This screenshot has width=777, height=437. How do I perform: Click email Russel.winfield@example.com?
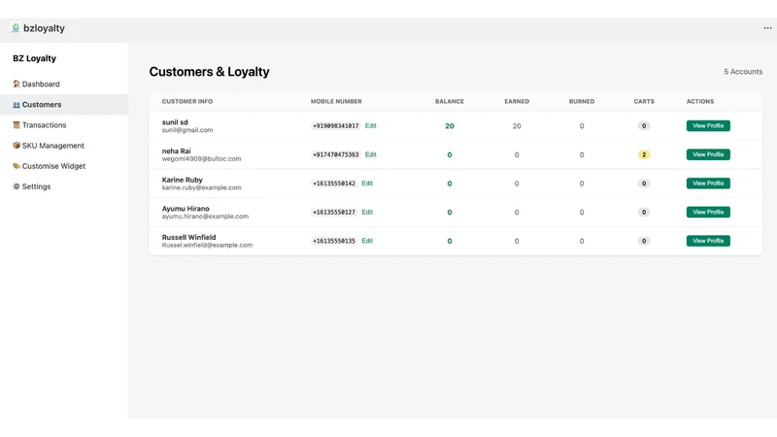click(207, 246)
